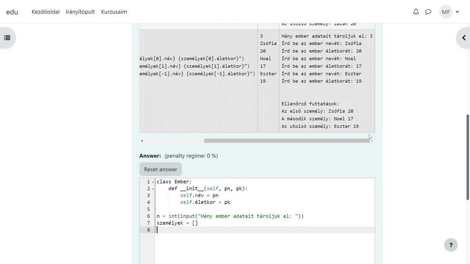Open the Kezdőoldal menu item

46,12
